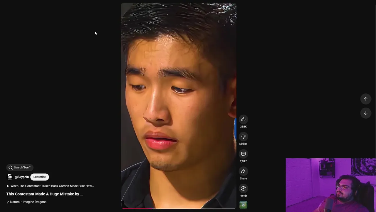Open sound Natural · Imagine Dragons
The width and height of the screenshot is (376, 212).
(26, 202)
